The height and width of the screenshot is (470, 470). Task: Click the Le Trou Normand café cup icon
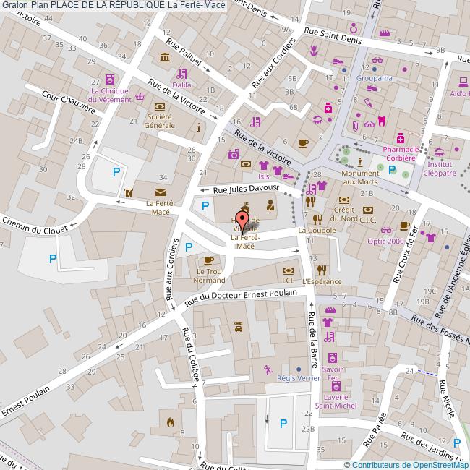(x=209, y=260)
